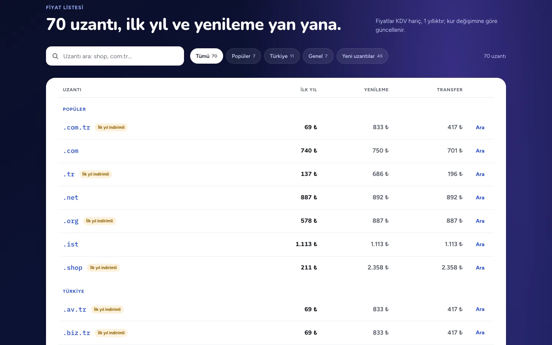Click the .ist extension name
The width and height of the screenshot is (552, 345).
[71, 244]
